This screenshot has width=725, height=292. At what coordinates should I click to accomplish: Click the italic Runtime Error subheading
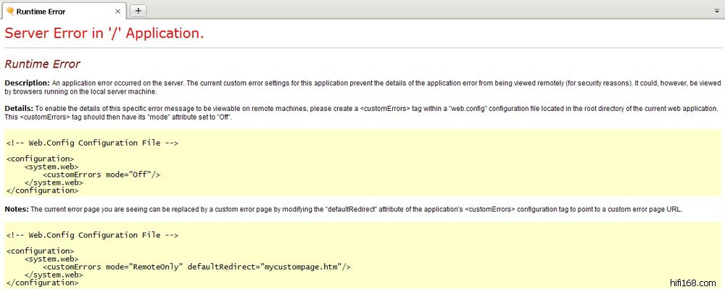[42, 64]
